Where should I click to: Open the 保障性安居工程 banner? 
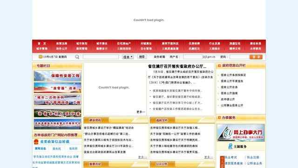coord(57,76)
